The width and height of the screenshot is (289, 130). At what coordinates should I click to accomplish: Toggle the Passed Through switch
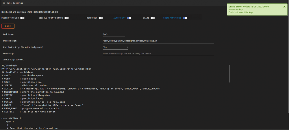pos(22,18)
